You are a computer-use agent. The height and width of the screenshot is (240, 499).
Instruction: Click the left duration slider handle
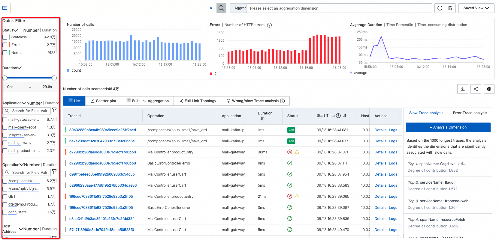click(x=5, y=78)
